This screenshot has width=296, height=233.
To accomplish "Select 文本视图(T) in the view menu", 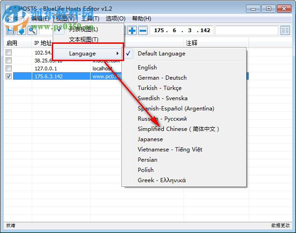I will pyautogui.click(x=88, y=40).
